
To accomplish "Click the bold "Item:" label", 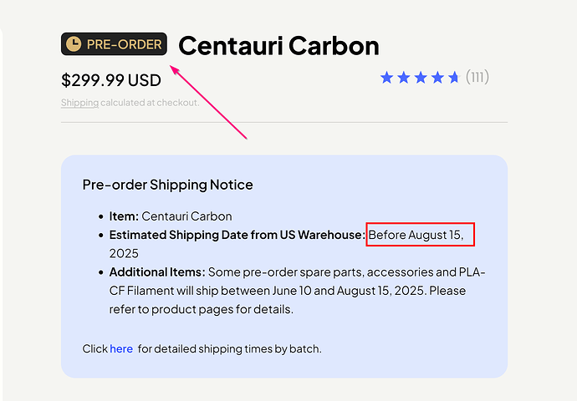I will pos(124,216).
